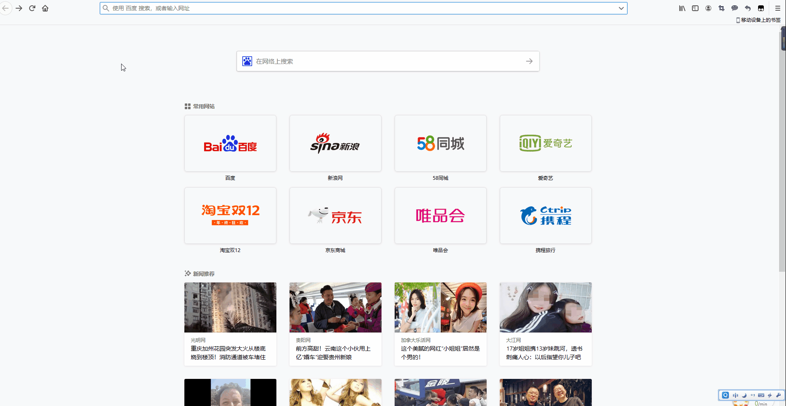Open the input method soft keyboard icon
This screenshot has width=786, height=406.
click(761, 395)
